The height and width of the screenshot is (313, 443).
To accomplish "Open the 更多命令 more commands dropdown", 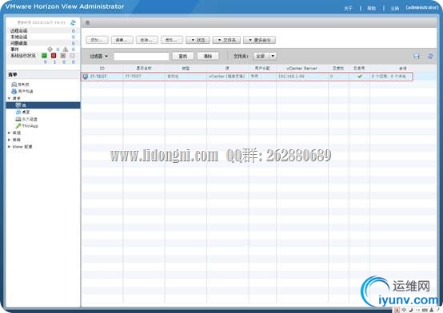I will coord(259,40).
